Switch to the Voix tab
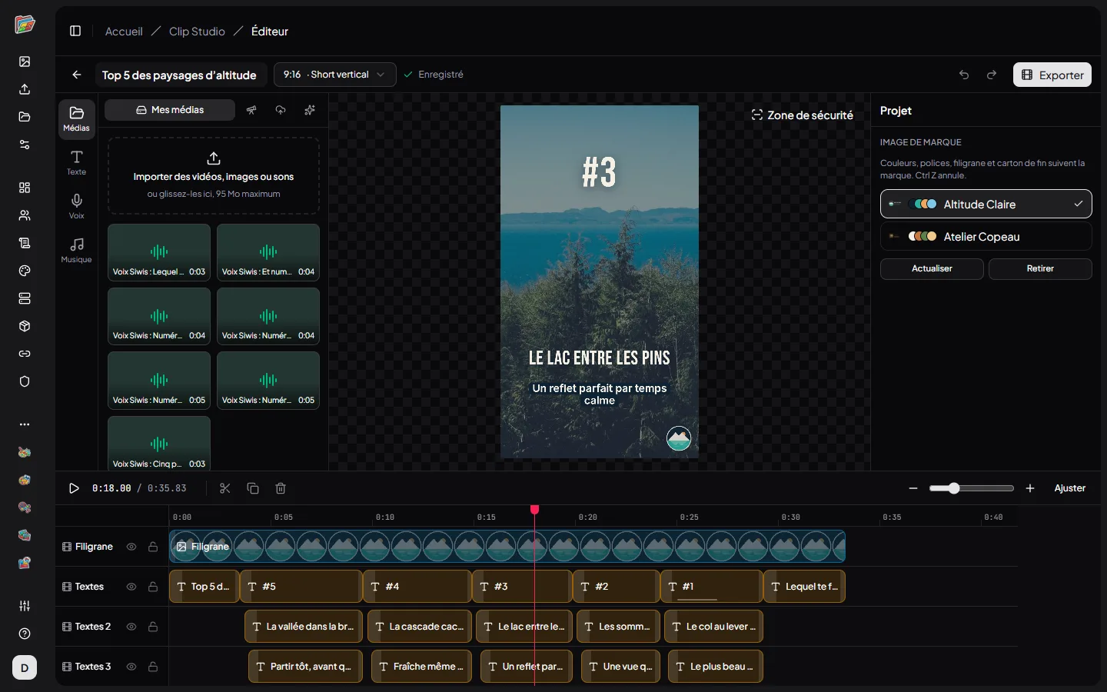The image size is (1107, 692). (x=77, y=207)
